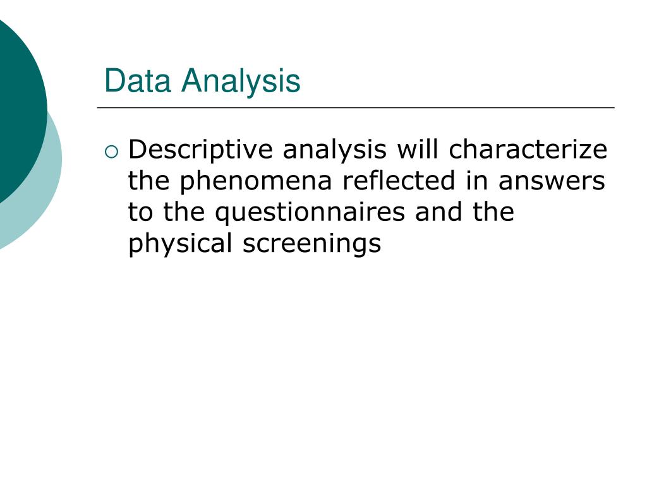This screenshot has width=647, height=485.
Task: Click the word 'answers' in the second line
Action: click(552, 181)
